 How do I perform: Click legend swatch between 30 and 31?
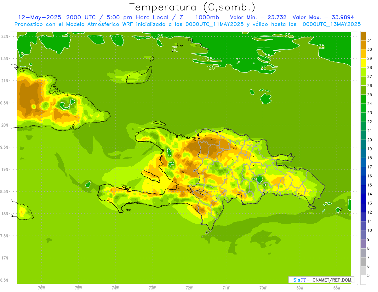click(363, 45)
